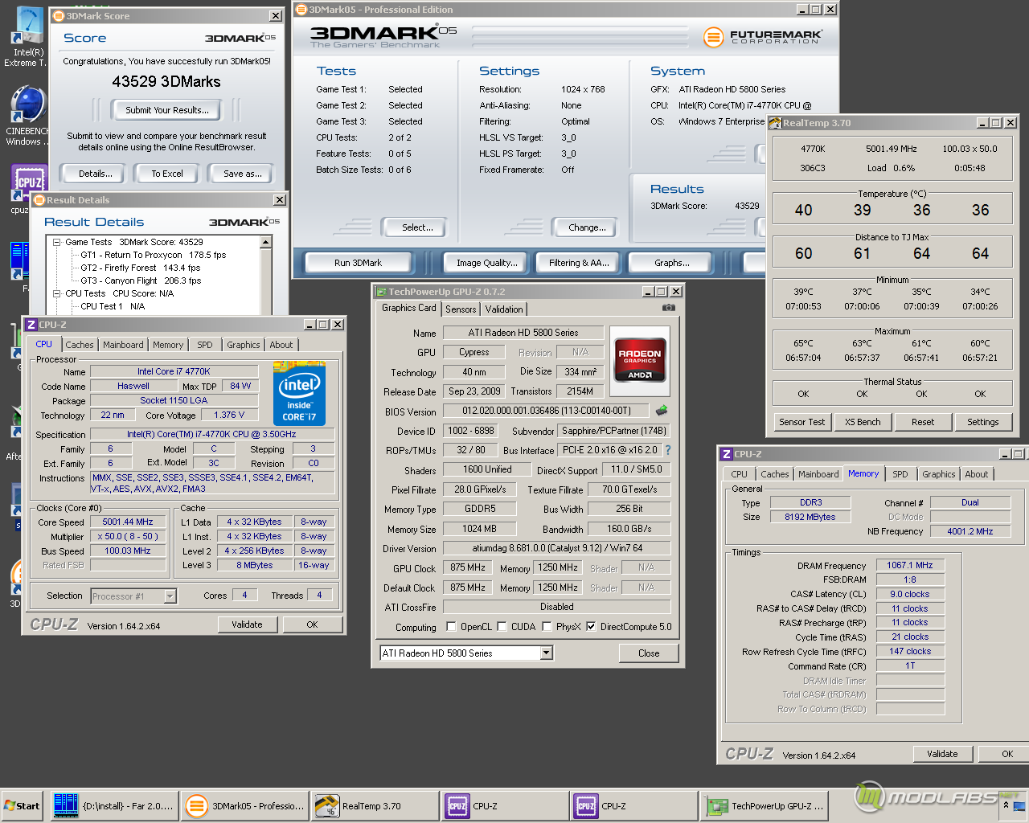Click the GPU-Z title bar icon
1029x823 pixels.
click(x=381, y=292)
